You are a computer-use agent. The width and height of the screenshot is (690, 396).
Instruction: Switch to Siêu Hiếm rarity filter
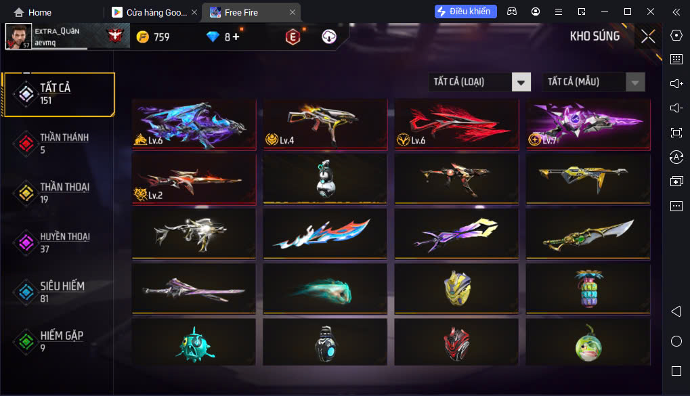(58, 292)
